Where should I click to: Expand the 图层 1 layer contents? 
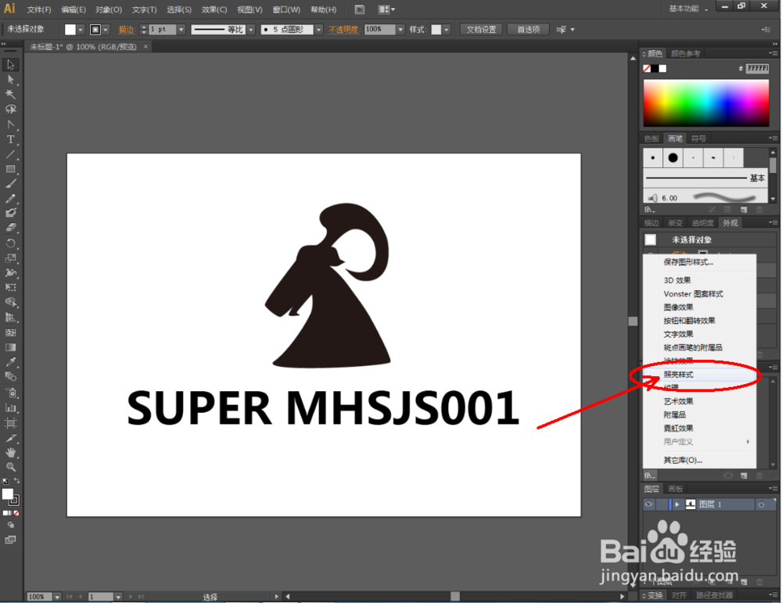676,504
